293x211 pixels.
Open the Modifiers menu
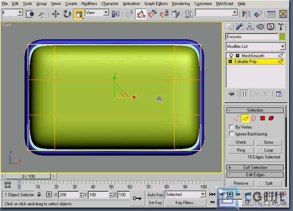[x=89, y=4]
